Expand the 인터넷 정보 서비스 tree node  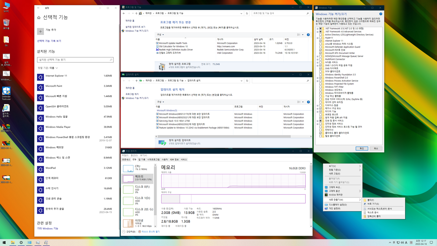pos(318,124)
